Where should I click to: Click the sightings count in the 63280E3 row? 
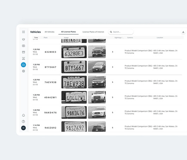(113, 52)
